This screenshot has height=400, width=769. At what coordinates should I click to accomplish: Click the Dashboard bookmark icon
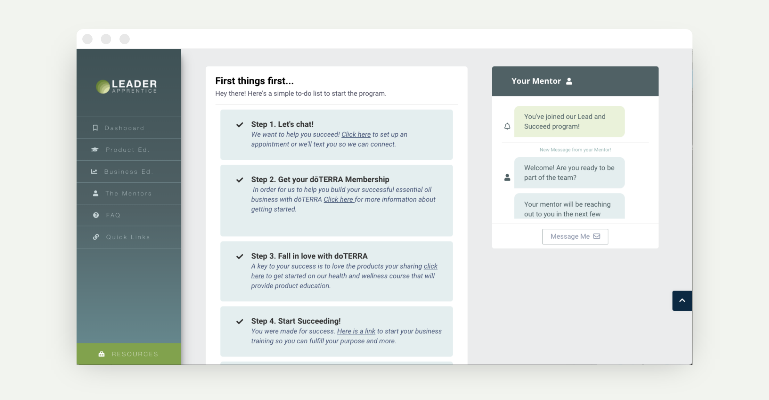click(x=95, y=128)
